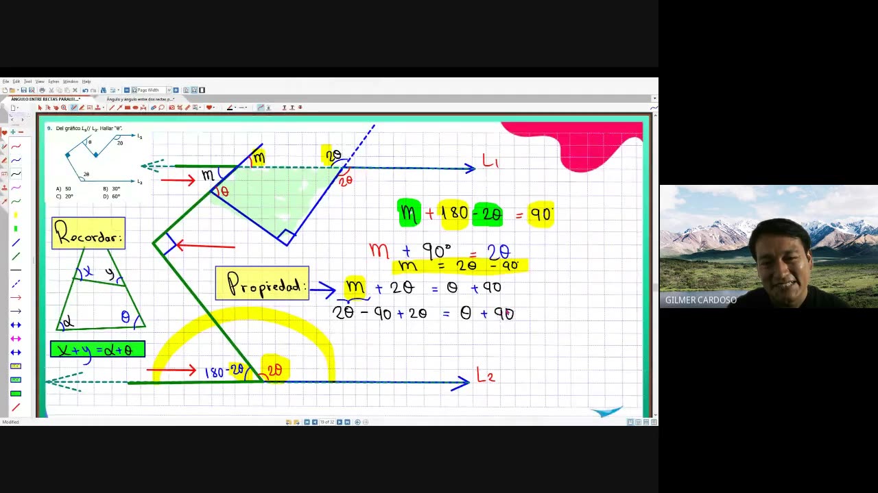Viewport: 878px width, 493px height.
Task: Expand the Stamp tool dropdown arrow
Action: [x=104, y=108]
